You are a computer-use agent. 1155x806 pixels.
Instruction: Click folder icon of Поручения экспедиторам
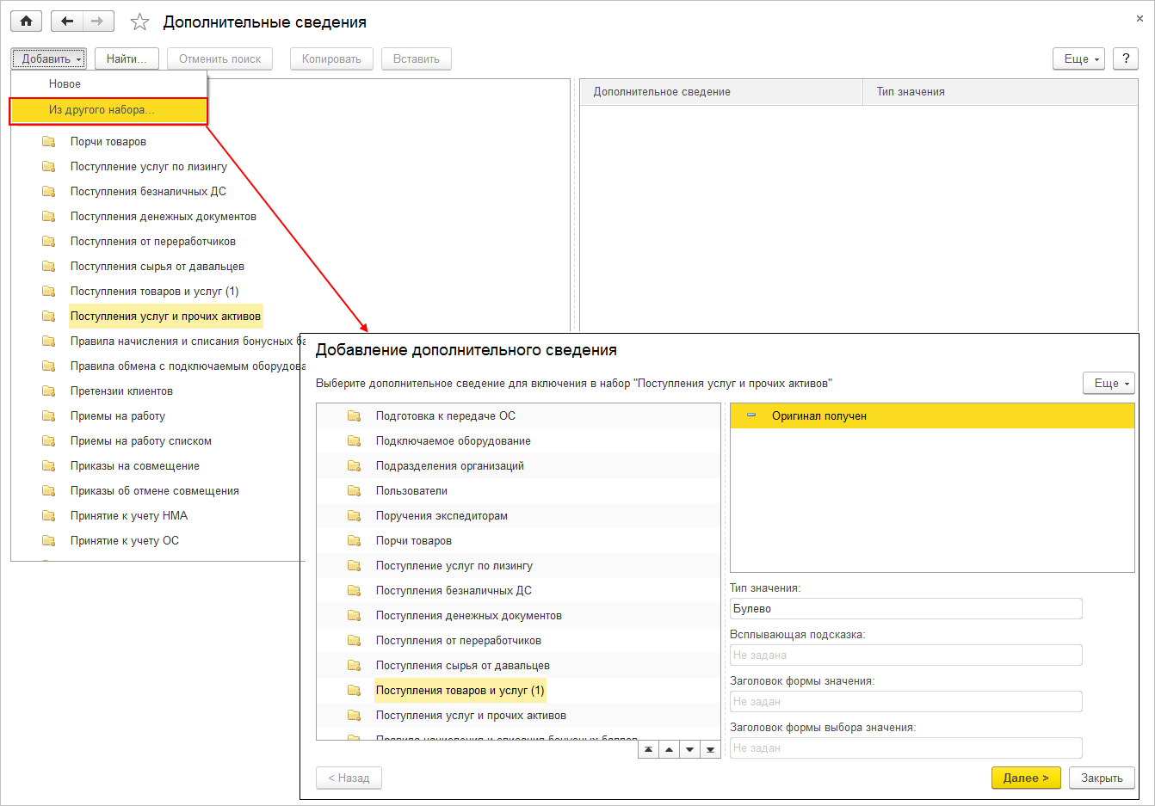(355, 515)
